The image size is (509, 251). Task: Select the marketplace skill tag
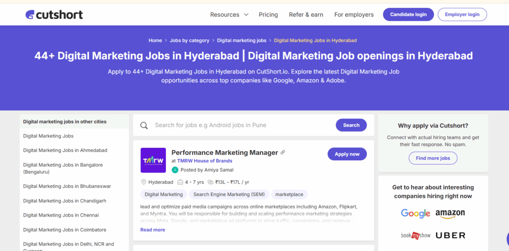point(289,194)
